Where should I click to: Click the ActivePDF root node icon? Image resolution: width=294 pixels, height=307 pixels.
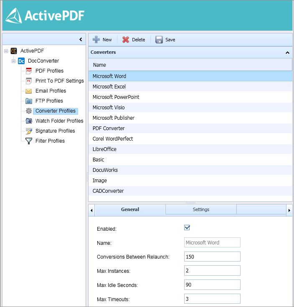click(x=14, y=51)
